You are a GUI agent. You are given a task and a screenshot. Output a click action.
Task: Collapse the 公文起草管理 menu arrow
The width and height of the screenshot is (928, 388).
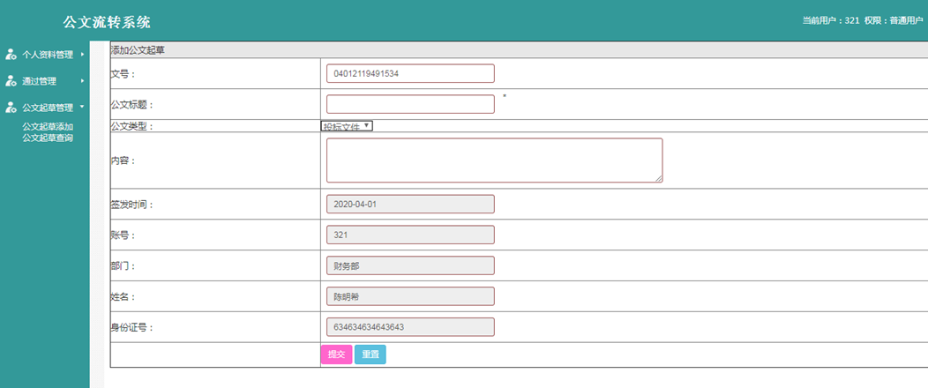point(82,107)
